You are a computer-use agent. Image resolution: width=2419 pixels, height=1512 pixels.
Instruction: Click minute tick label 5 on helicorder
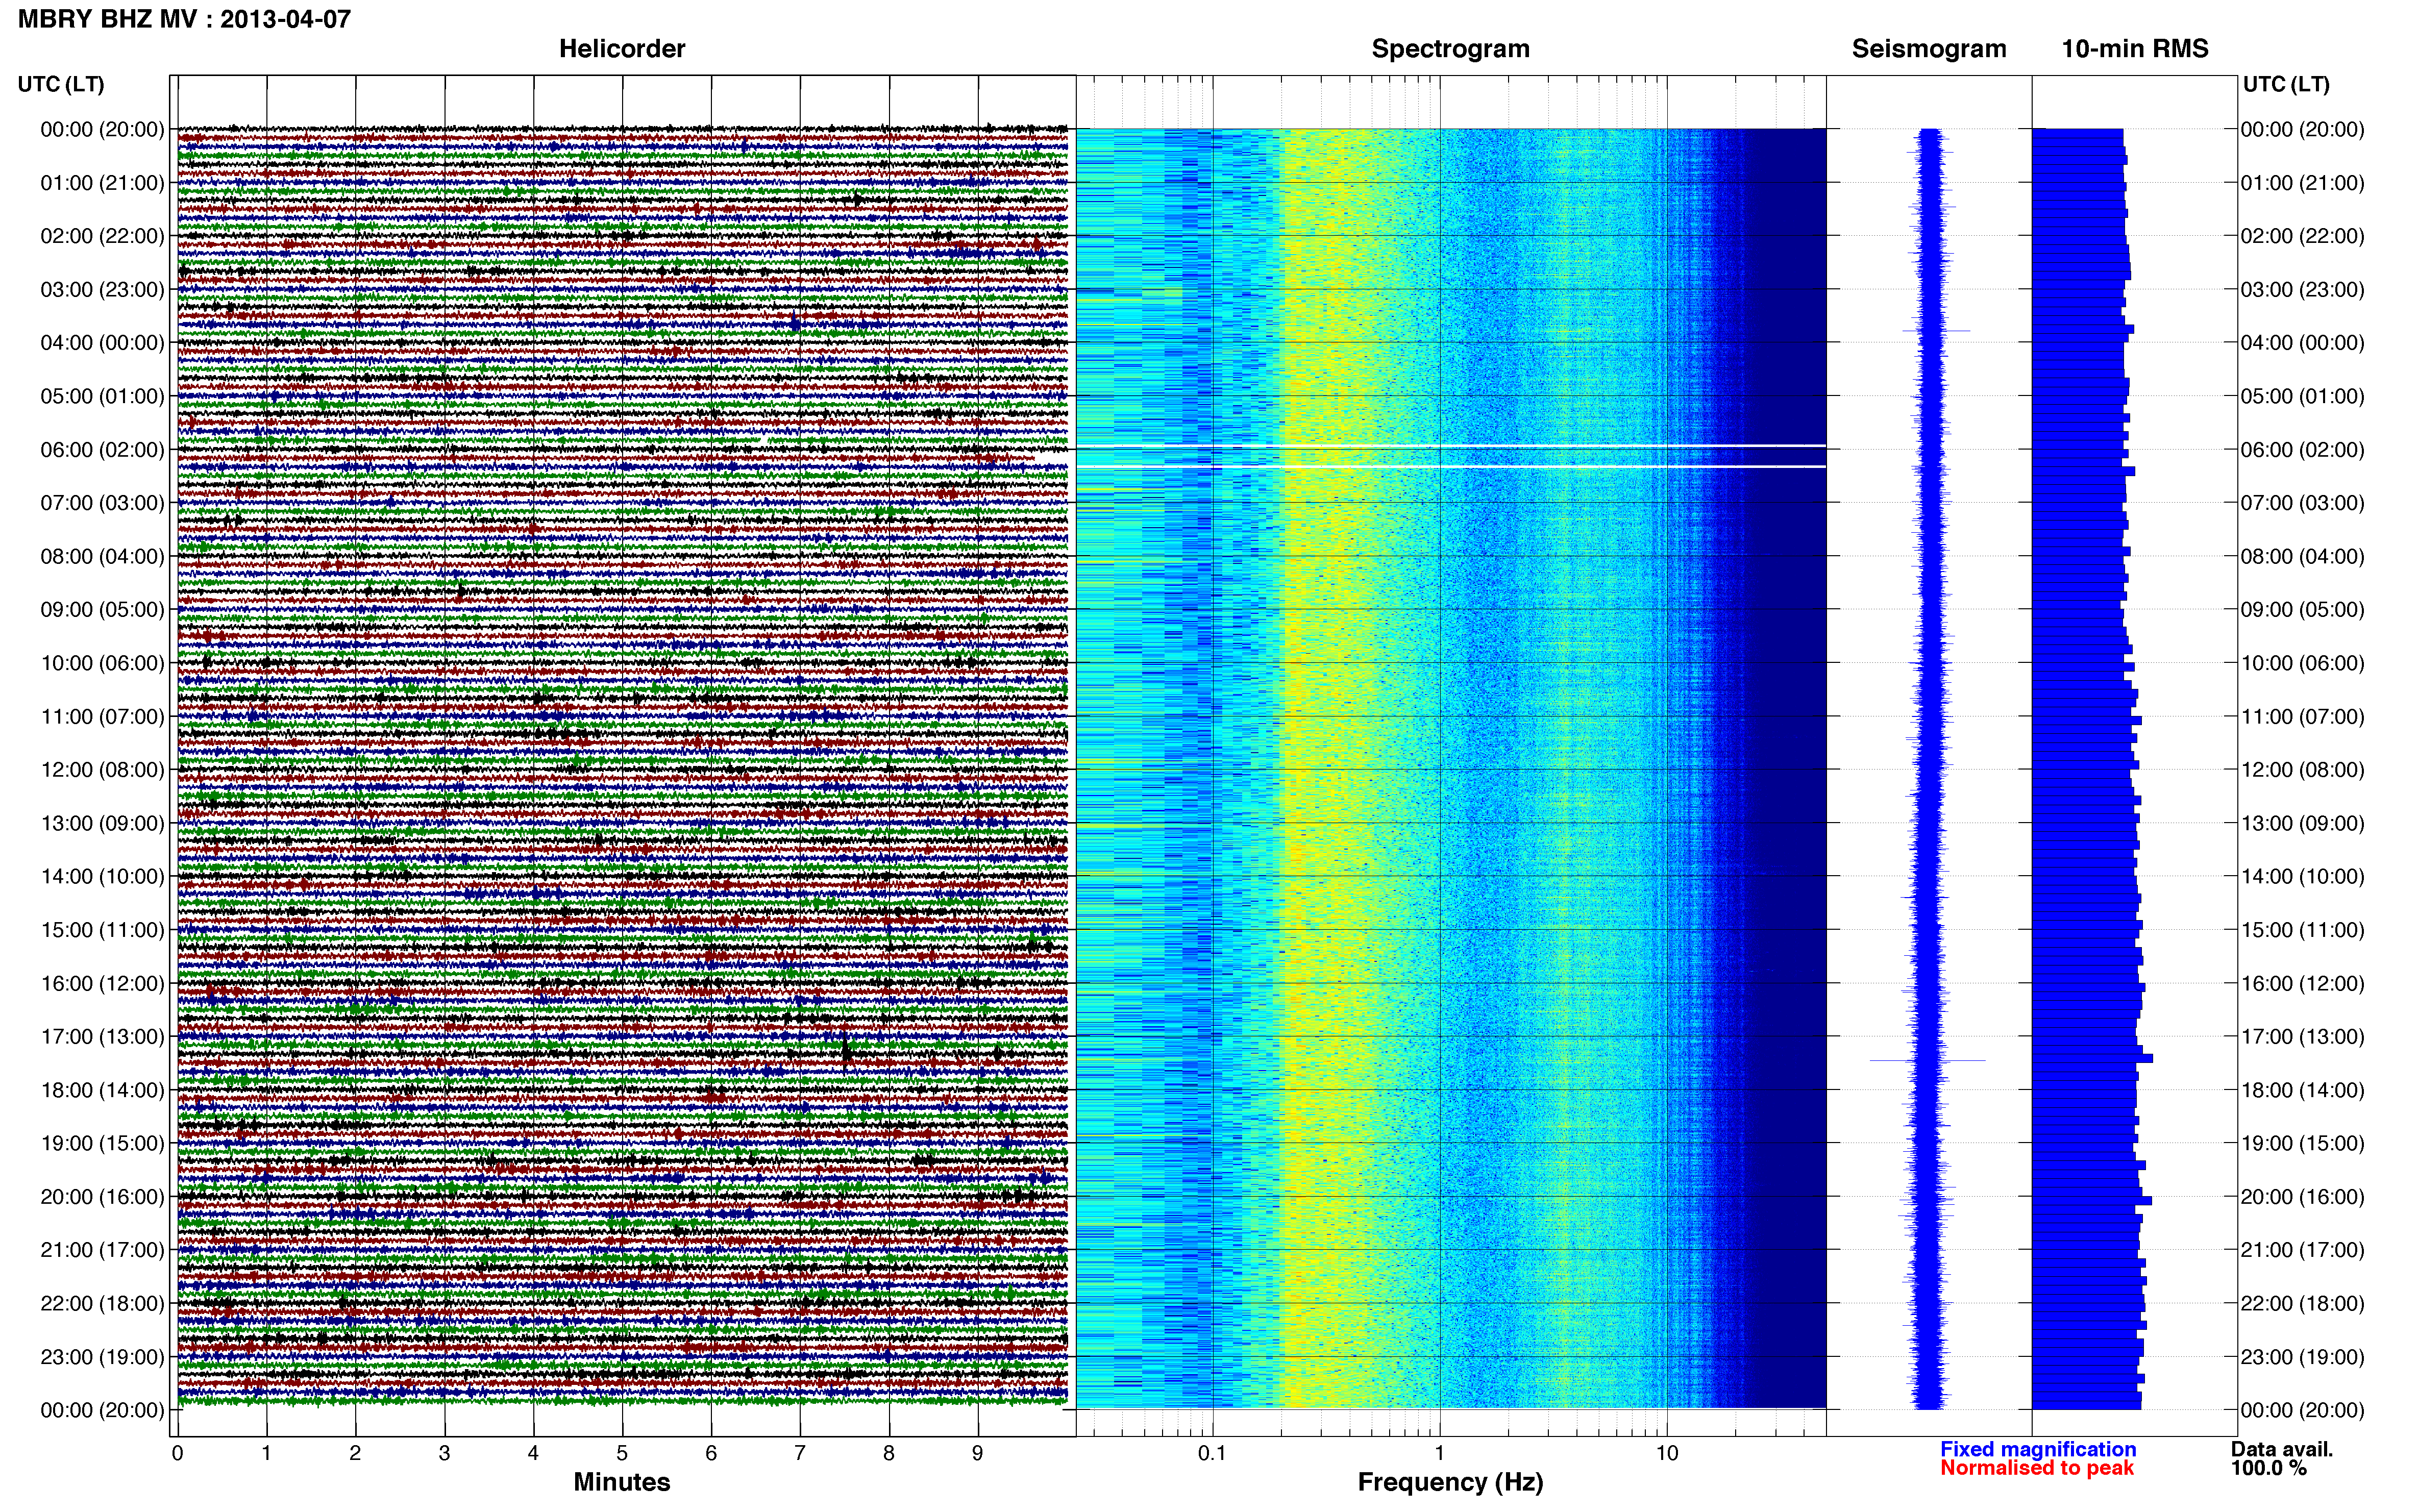[622, 1454]
